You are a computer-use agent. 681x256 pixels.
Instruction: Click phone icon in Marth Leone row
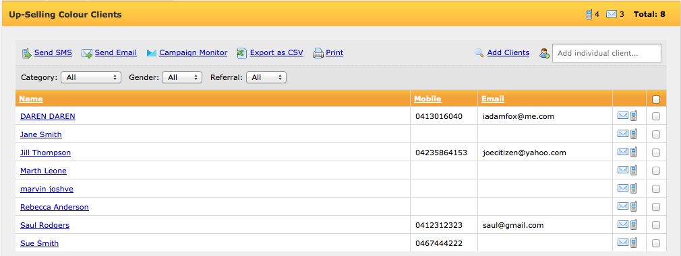pos(633,170)
